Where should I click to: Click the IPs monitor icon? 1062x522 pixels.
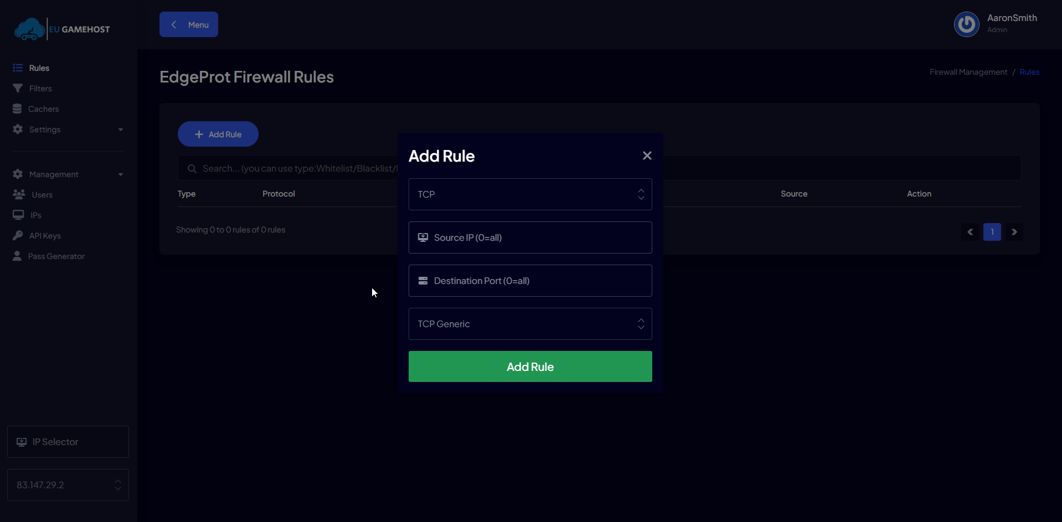click(18, 215)
